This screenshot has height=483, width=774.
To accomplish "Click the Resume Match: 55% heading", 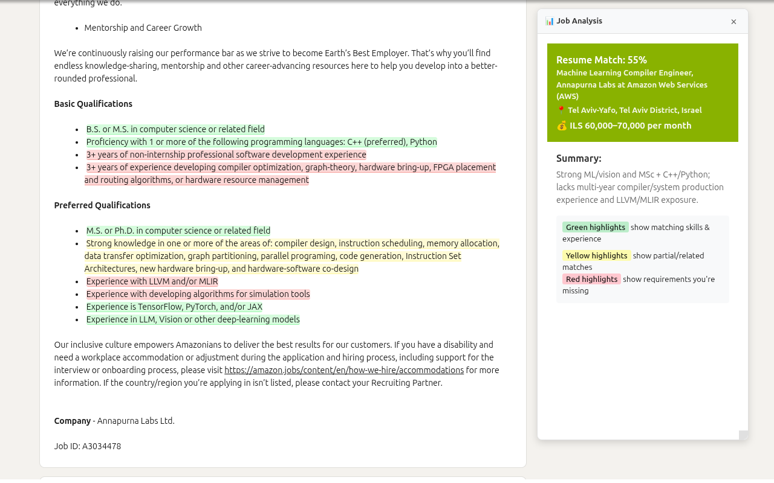I will [x=601, y=60].
